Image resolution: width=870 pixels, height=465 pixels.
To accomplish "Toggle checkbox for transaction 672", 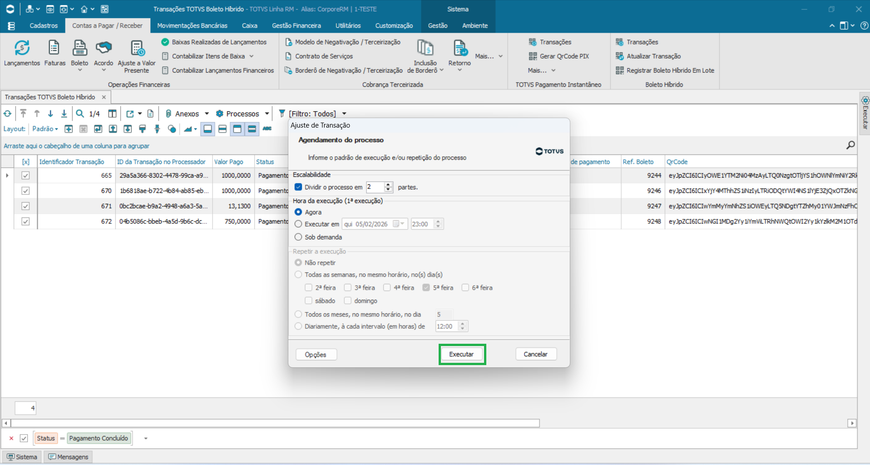I will click(25, 222).
